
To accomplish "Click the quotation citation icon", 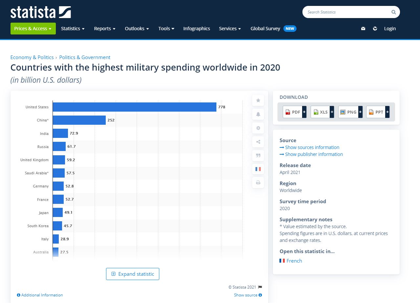I will point(258,155).
